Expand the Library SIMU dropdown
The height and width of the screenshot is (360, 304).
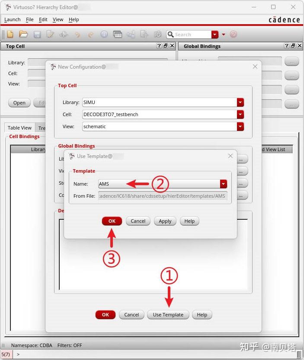[x=240, y=102]
